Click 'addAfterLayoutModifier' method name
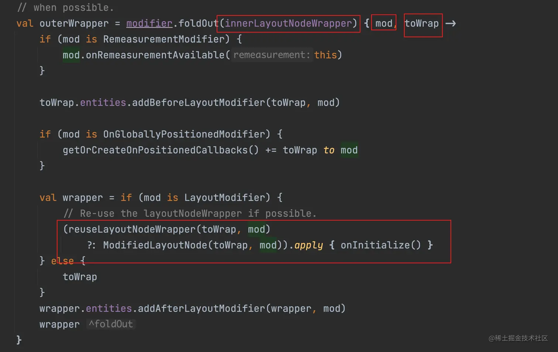Image resolution: width=558 pixels, height=352 pixels. 201,308
